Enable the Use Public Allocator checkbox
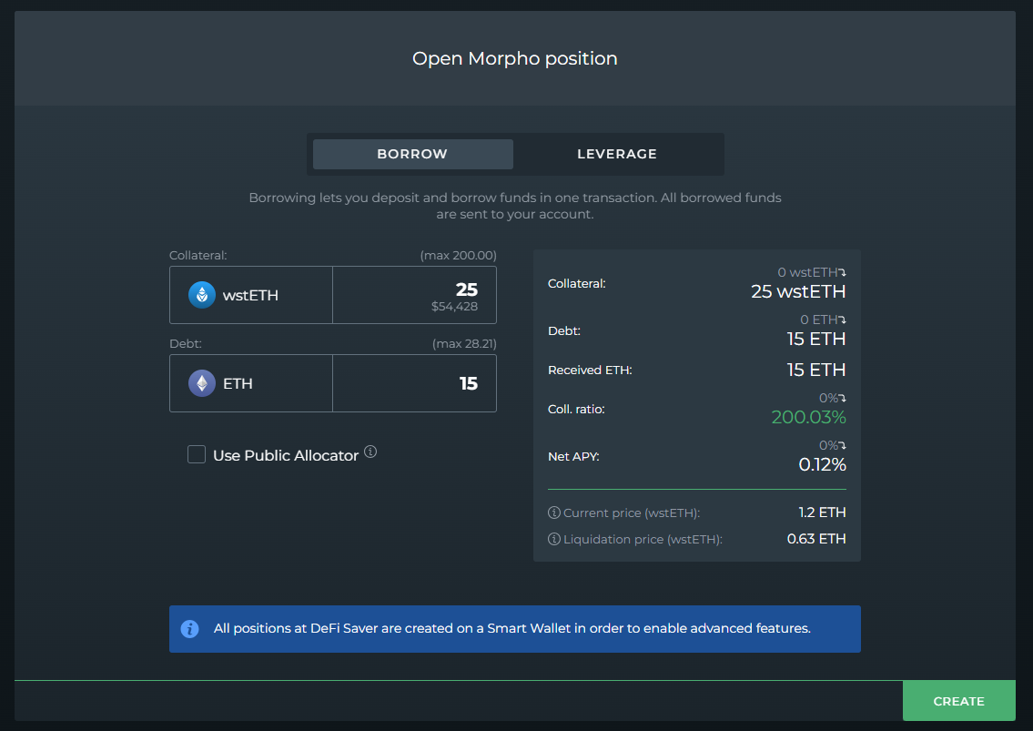This screenshot has width=1033, height=731. [x=197, y=454]
